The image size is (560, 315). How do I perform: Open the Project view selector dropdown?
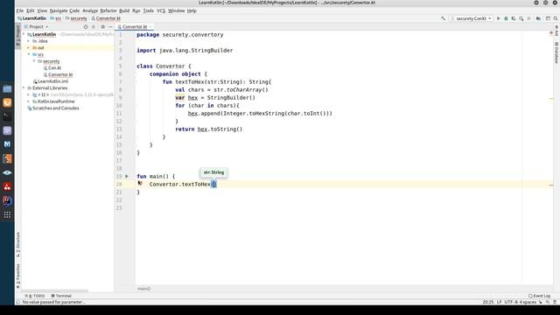pos(36,27)
